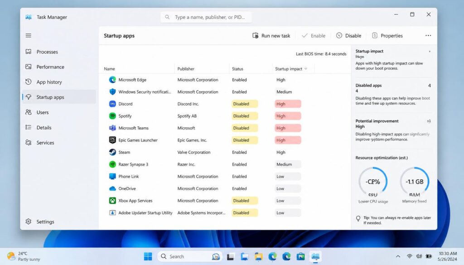464x265 pixels.
Task: Click Razer Synapse 3 Medium impact cell
Action: coord(288,164)
